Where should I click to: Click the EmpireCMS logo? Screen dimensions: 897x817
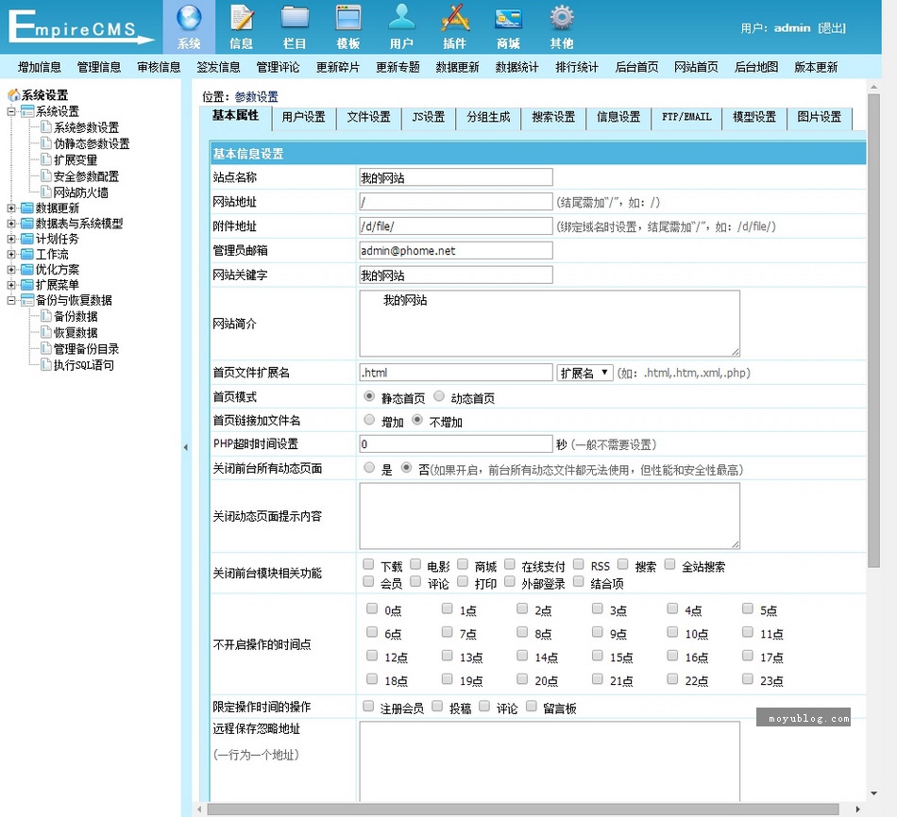pos(80,26)
